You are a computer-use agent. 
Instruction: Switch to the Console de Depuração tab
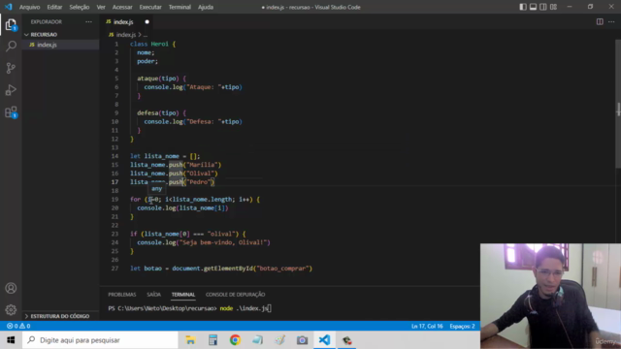pos(235,295)
